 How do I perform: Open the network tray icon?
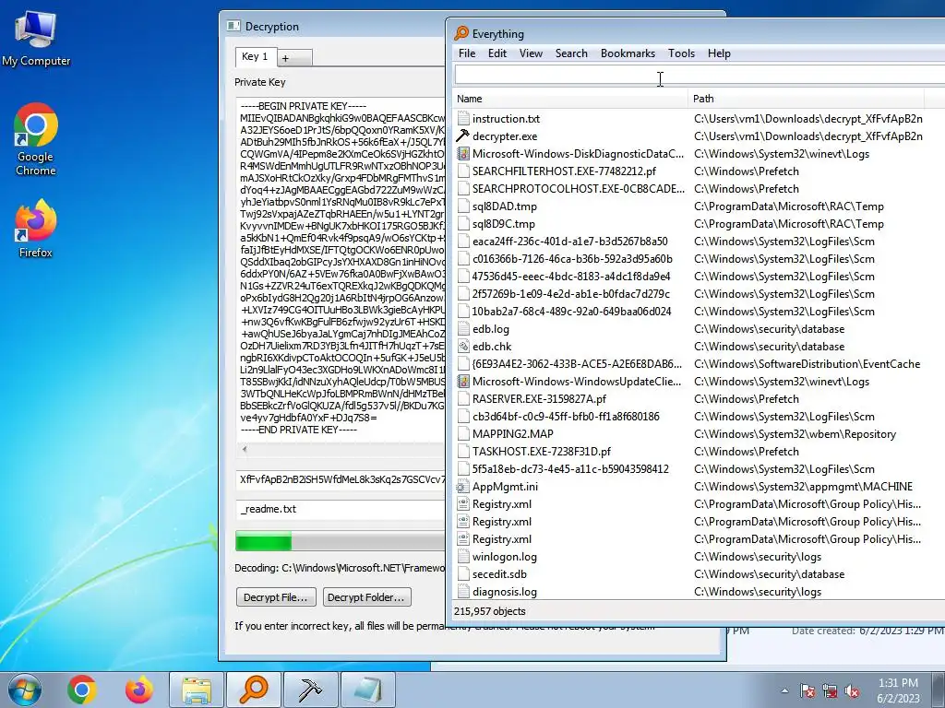pyautogui.click(x=830, y=691)
